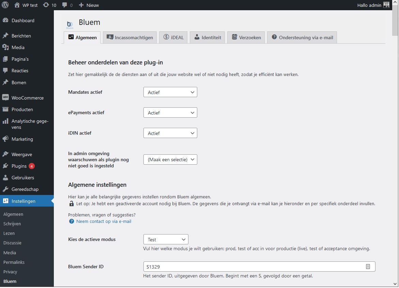Screen dimensions: 399x288
Task: Switch to the Incassomachtigen tab
Action: click(129, 37)
